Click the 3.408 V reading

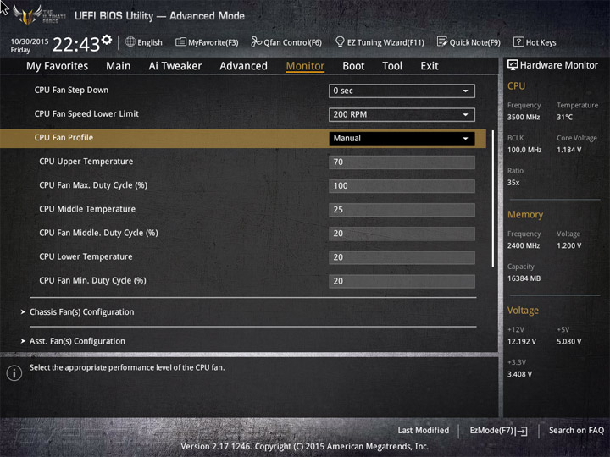click(x=519, y=374)
